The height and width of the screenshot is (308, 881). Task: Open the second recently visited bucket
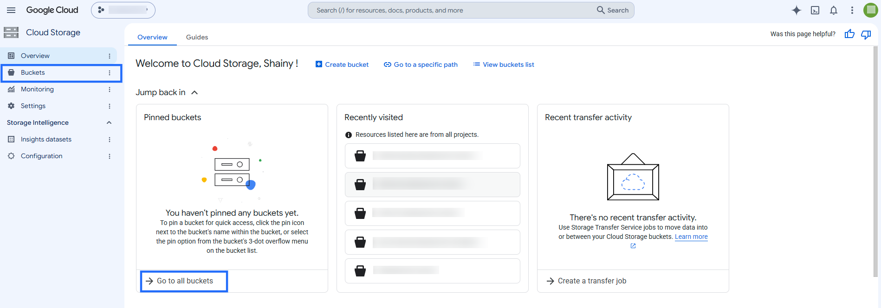(433, 185)
